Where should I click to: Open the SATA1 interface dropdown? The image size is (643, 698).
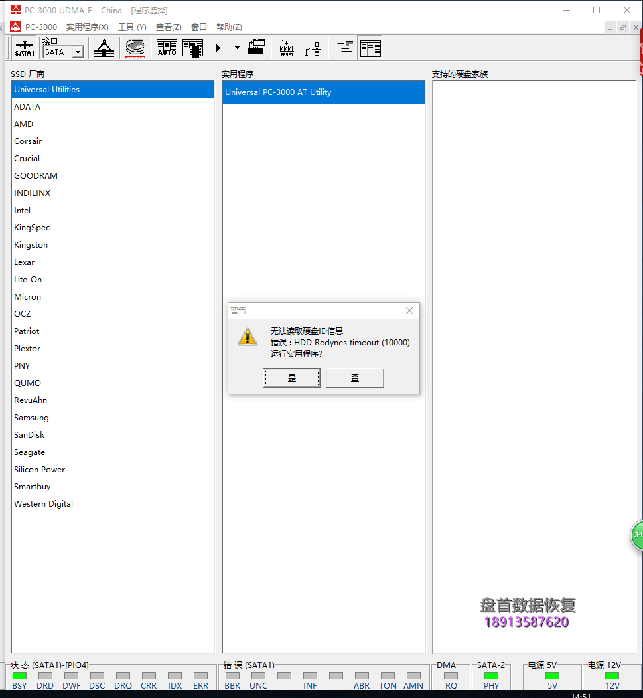[78, 52]
